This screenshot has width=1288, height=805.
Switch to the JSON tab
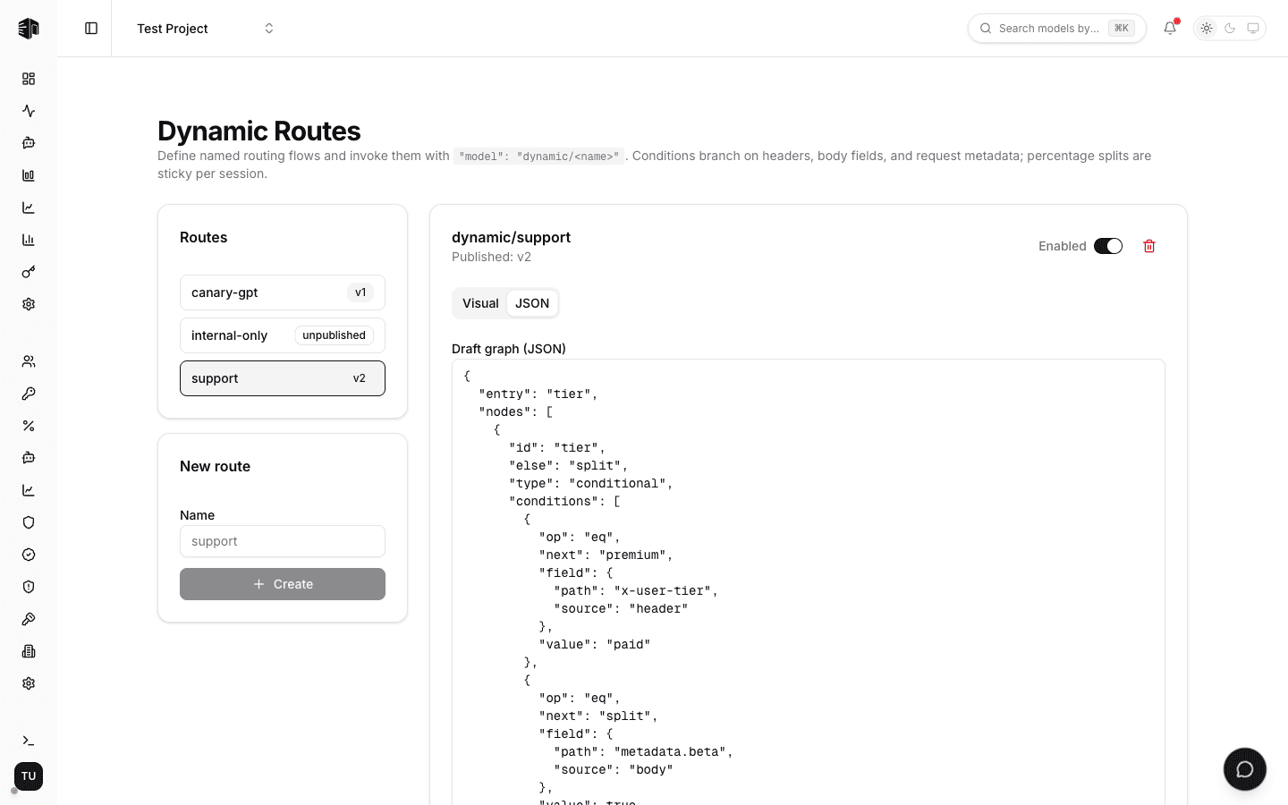532,303
